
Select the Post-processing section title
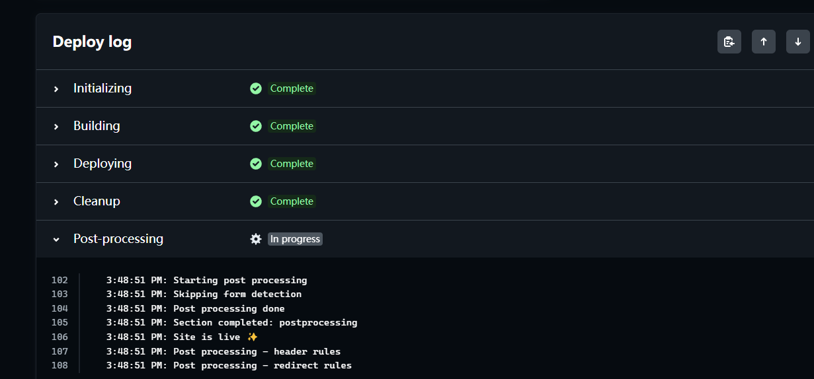tap(118, 238)
